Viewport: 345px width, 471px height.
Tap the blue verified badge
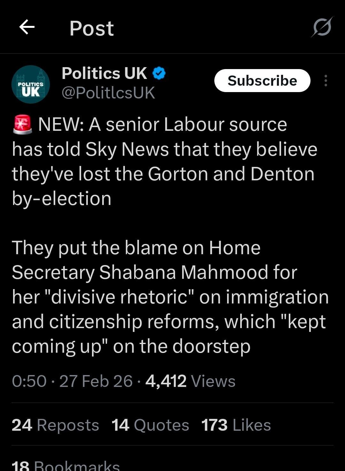(159, 74)
